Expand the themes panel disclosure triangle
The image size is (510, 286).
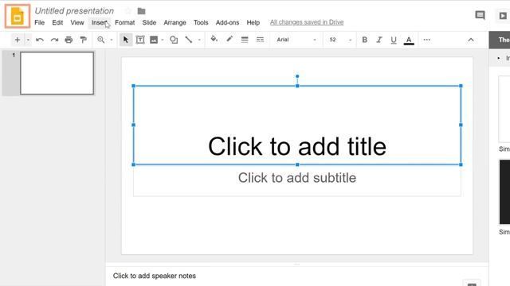[x=499, y=58]
